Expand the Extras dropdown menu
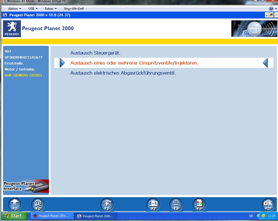The height and width of the screenshot is (221, 278). coord(51,9)
